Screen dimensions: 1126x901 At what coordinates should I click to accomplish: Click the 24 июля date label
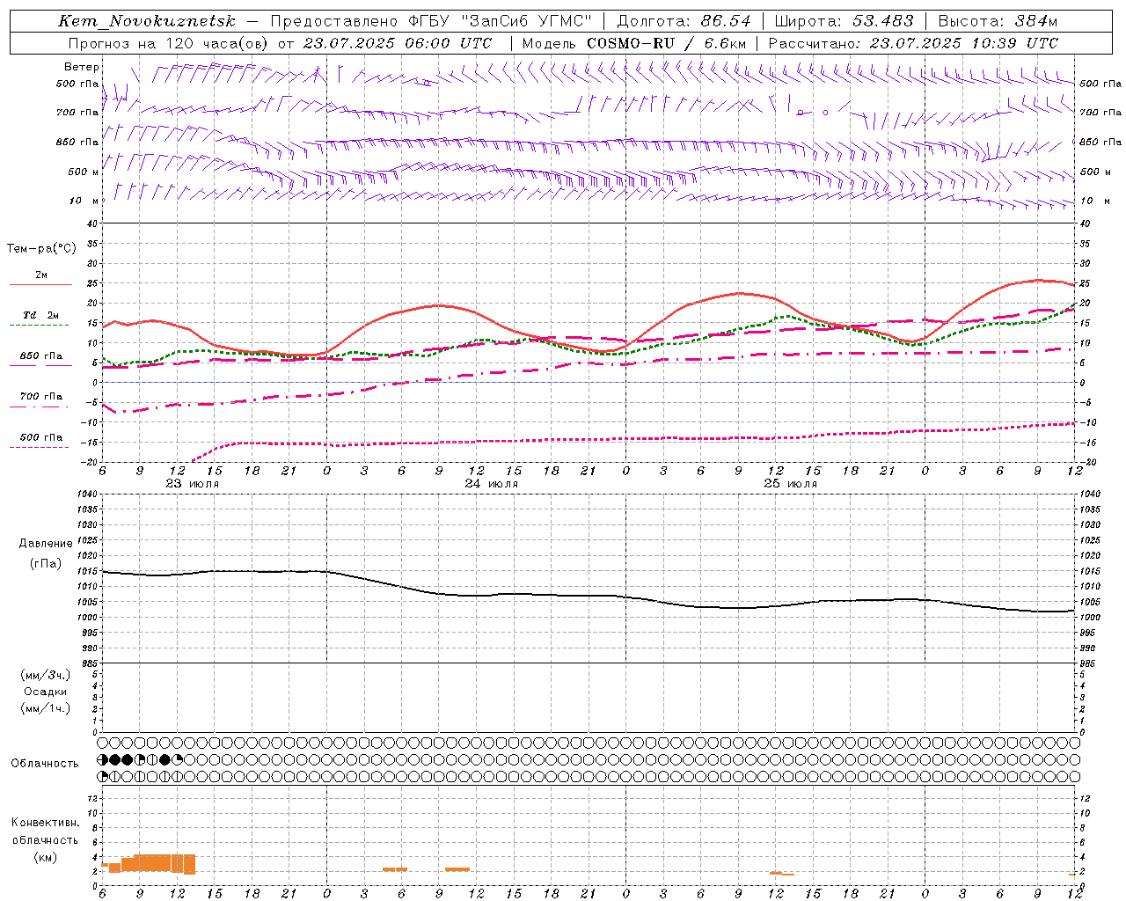click(492, 484)
